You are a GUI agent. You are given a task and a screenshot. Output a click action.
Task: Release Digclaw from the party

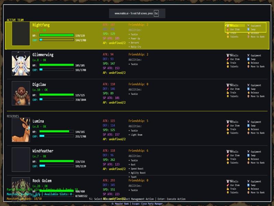tap(254, 93)
